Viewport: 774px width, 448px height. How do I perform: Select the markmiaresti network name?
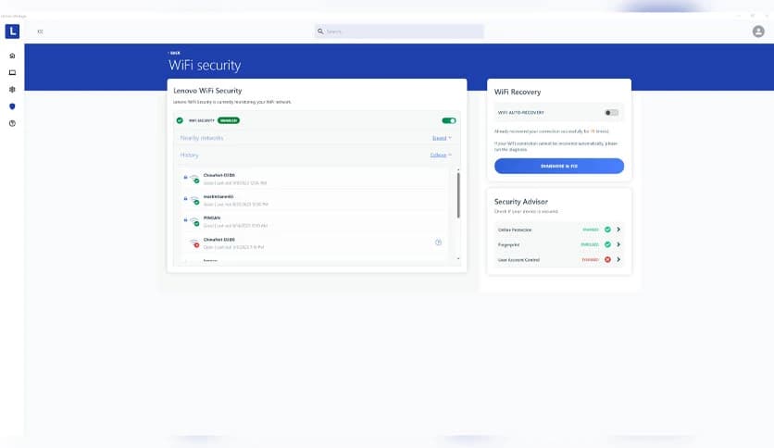coord(218,196)
